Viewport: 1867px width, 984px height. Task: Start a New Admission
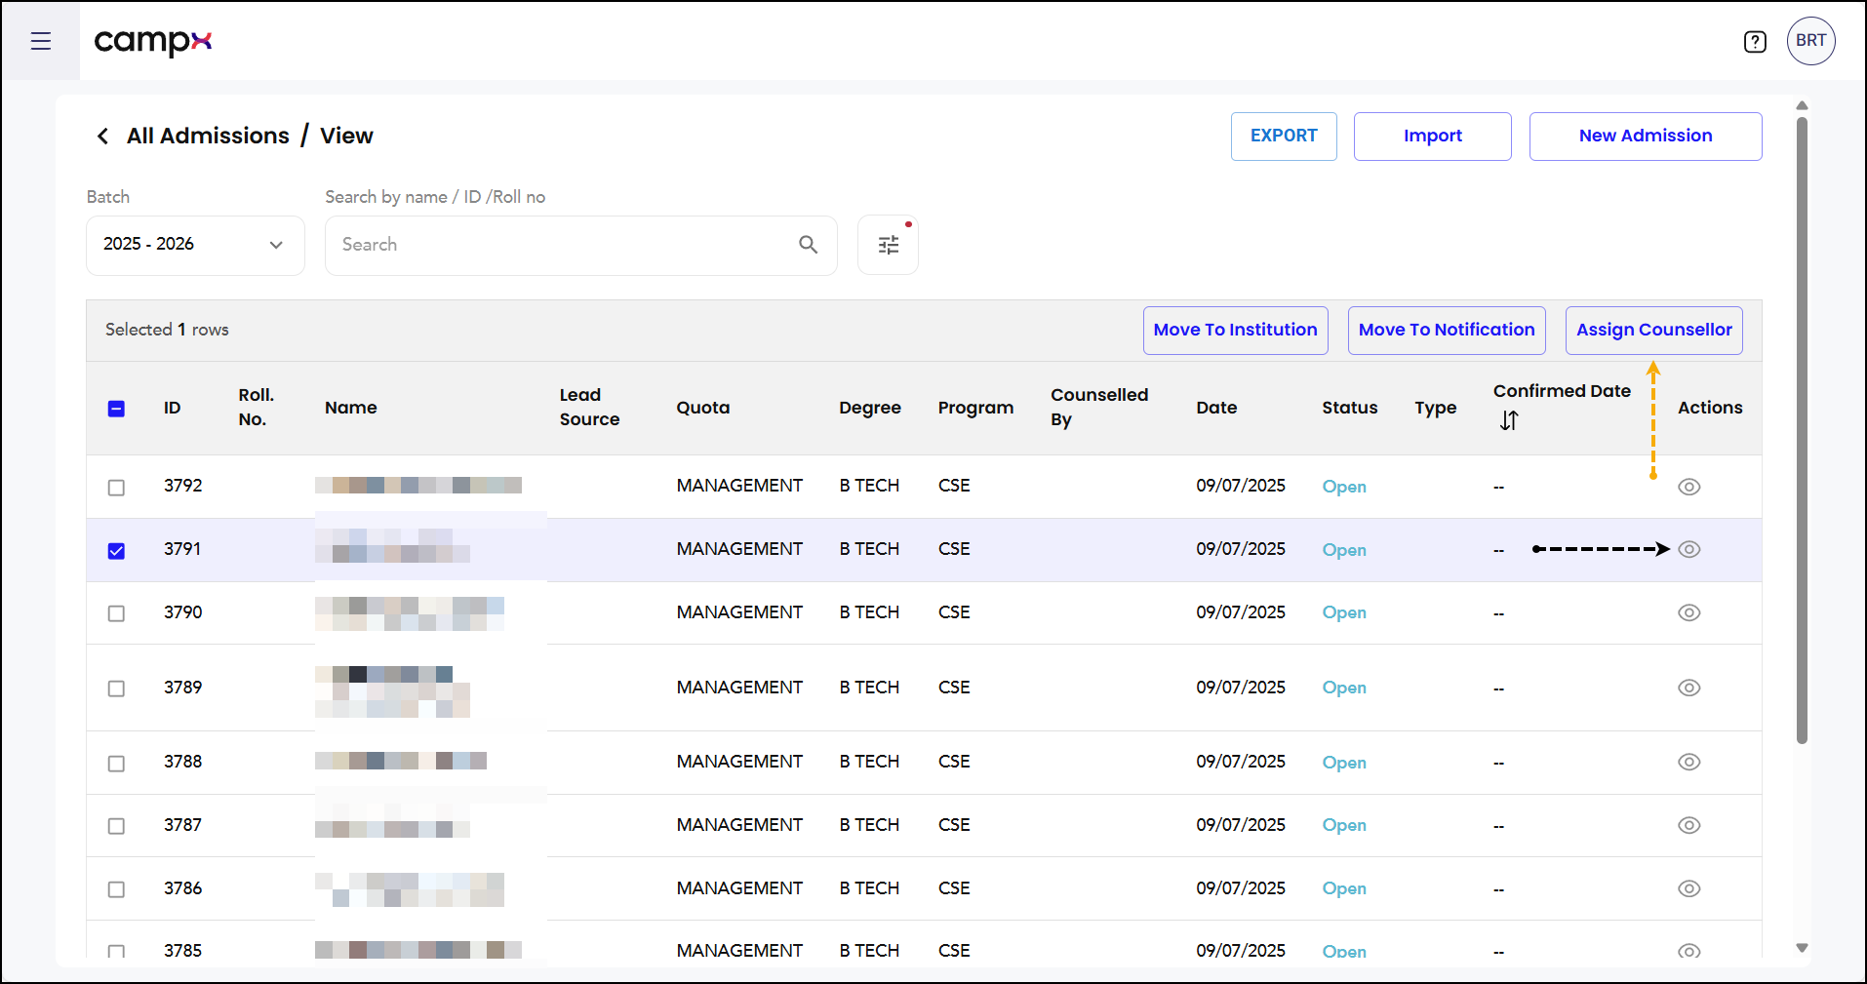pyautogui.click(x=1646, y=137)
